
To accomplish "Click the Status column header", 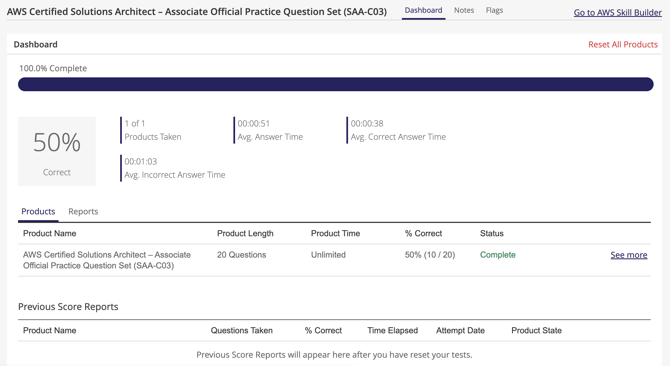I will coord(491,233).
